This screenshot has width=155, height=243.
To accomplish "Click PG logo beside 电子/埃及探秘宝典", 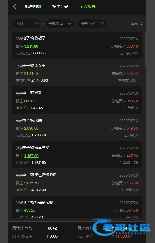I will tap(19, 203).
